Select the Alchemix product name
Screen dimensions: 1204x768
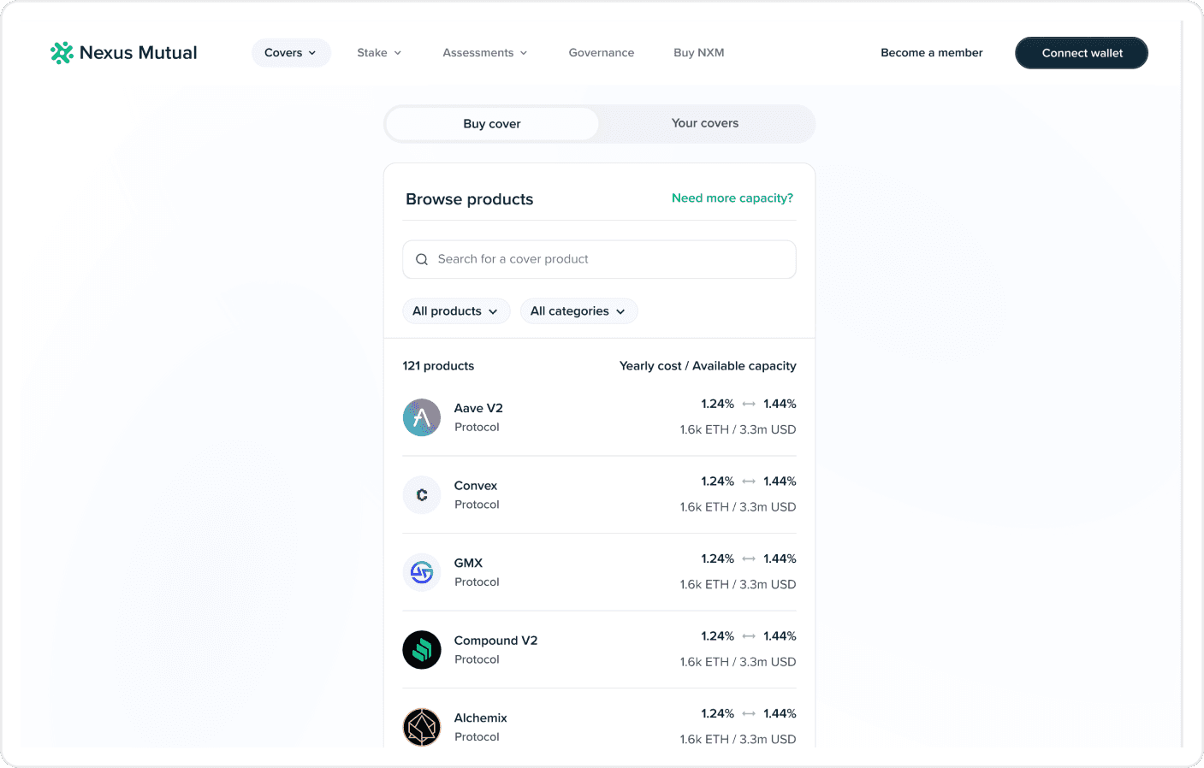[x=481, y=718]
